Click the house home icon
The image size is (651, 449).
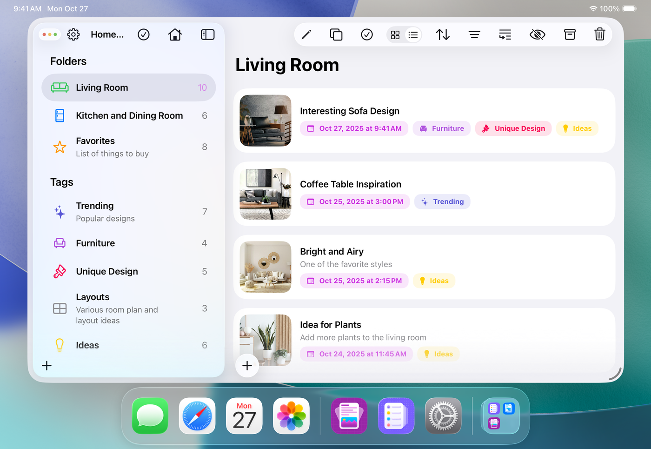(x=175, y=34)
